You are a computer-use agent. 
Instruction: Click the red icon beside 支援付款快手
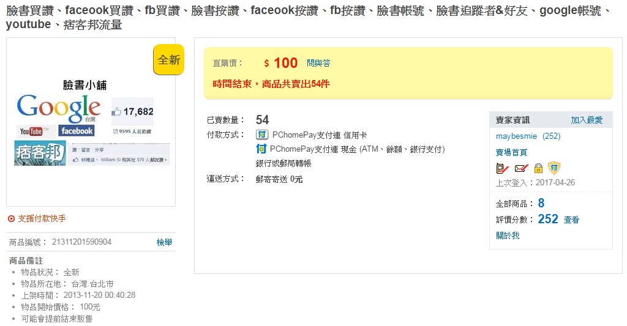(x=11, y=218)
